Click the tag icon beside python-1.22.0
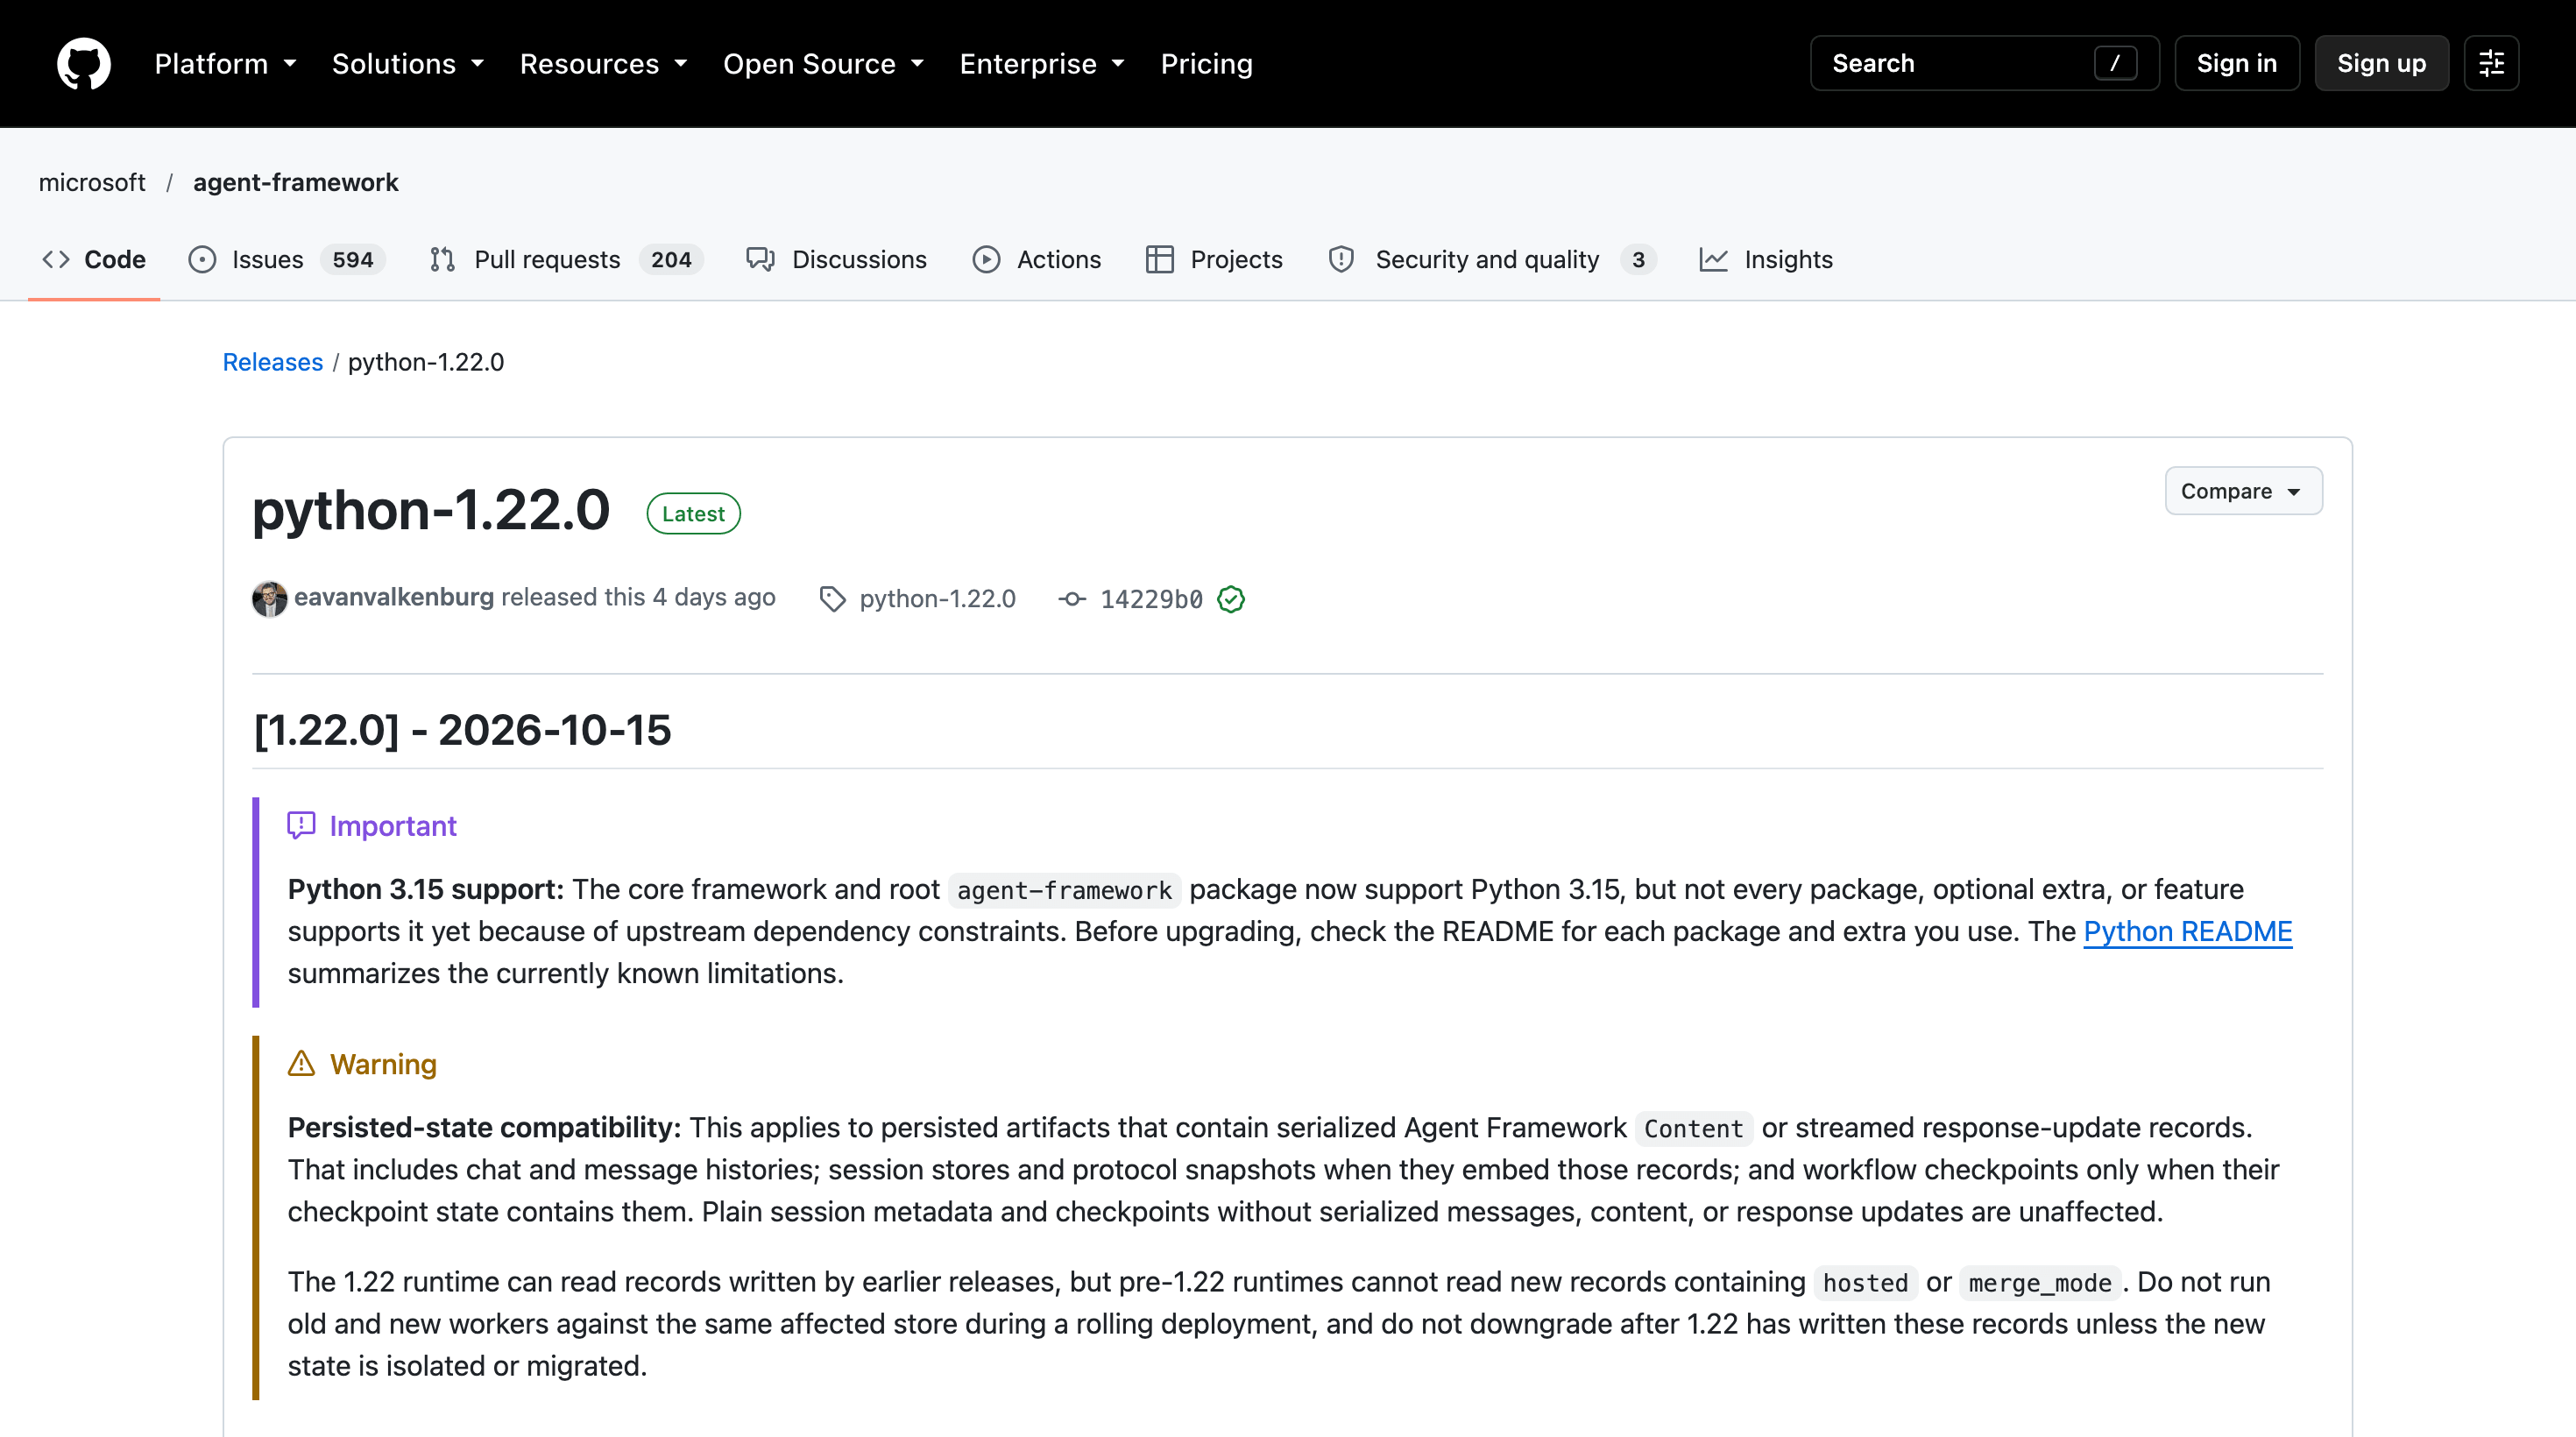The width and height of the screenshot is (2576, 1437). point(832,599)
